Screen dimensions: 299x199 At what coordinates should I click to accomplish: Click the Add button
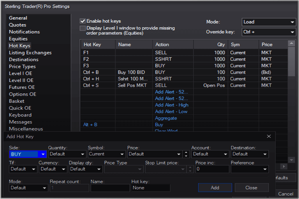click(x=215, y=188)
